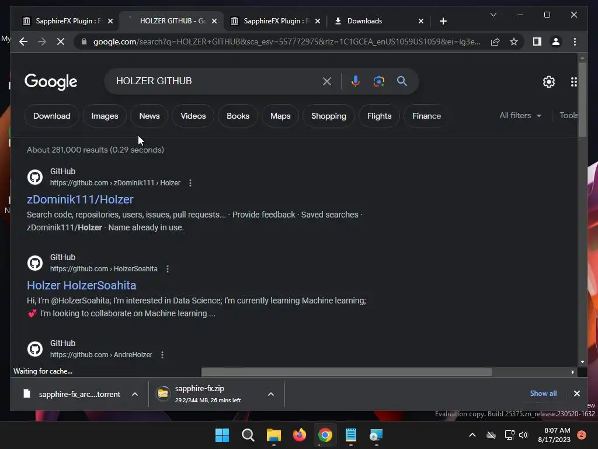Go back with the browser back arrow
Image resolution: width=598 pixels, height=449 pixels.
[23, 42]
